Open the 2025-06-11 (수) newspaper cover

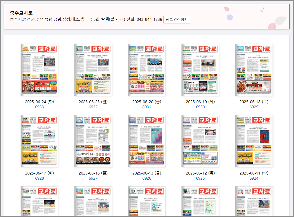coord(254,141)
